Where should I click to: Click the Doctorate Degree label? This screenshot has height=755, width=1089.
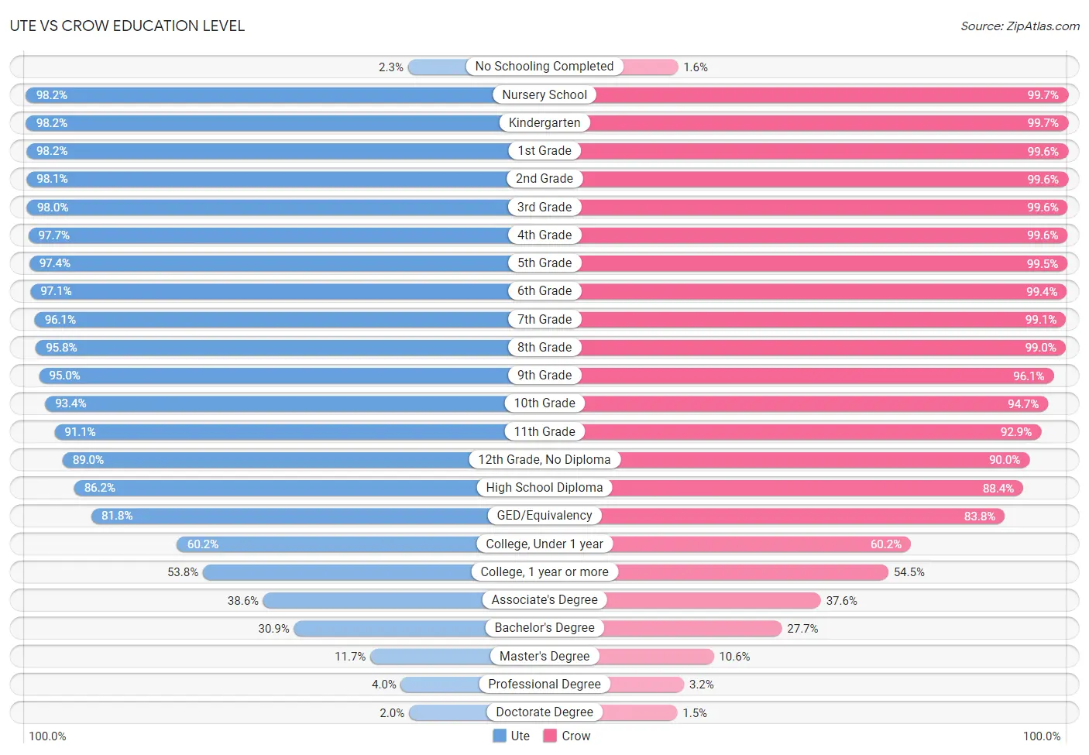click(x=544, y=712)
